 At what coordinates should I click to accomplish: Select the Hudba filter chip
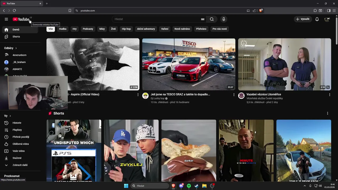(63, 29)
